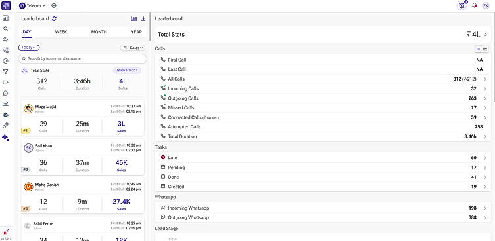Click the Attempted Calls row label
495x241 pixels.
pyautogui.click(x=184, y=127)
